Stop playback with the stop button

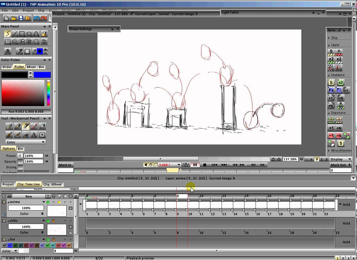(x=205, y=165)
